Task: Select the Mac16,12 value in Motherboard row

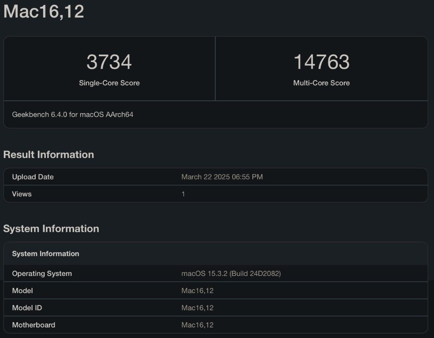Action: 198,325
